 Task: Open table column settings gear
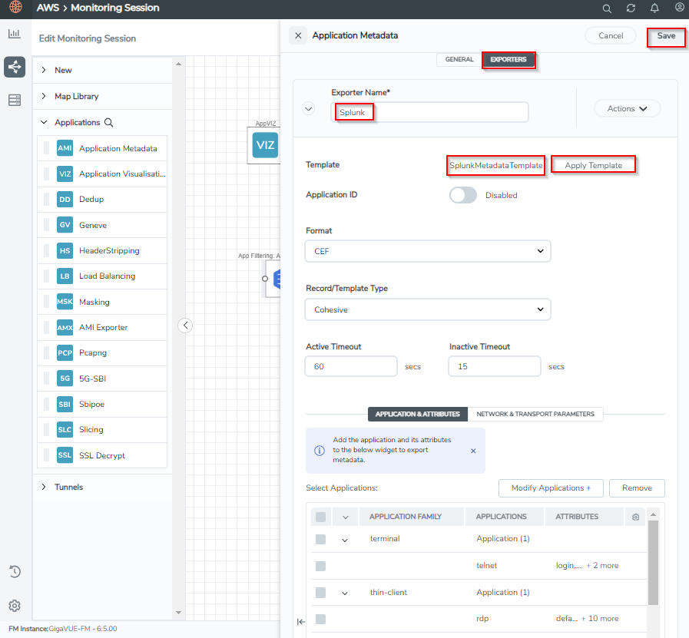(635, 517)
